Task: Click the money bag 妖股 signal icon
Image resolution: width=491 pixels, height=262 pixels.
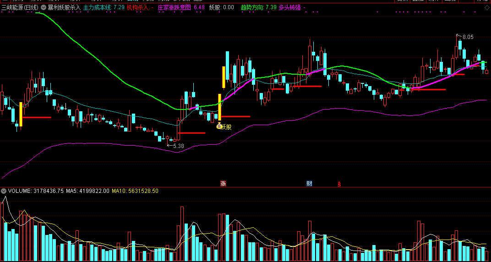Action: [219, 126]
